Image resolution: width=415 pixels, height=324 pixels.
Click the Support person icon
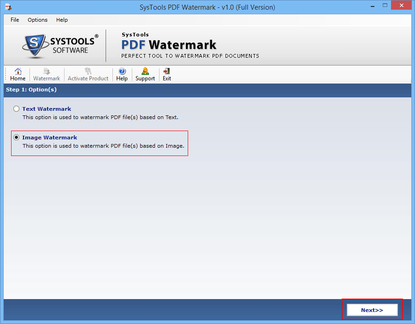pyautogui.click(x=145, y=71)
